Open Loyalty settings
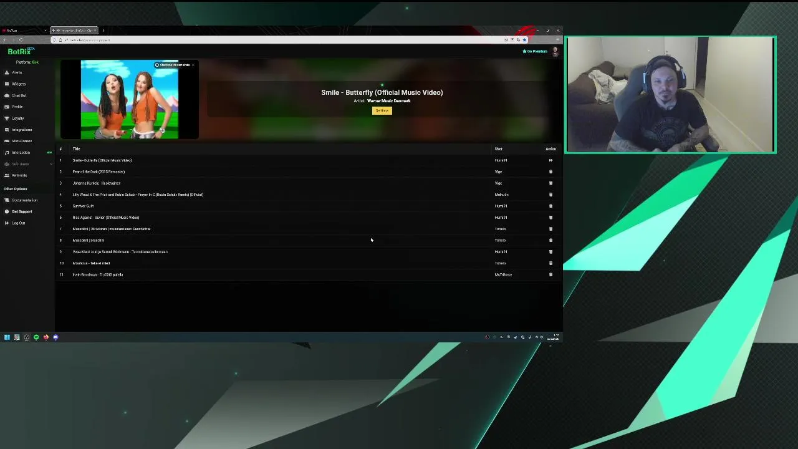Image resolution: width=798 pixels, height=449 pixels. 18,118
